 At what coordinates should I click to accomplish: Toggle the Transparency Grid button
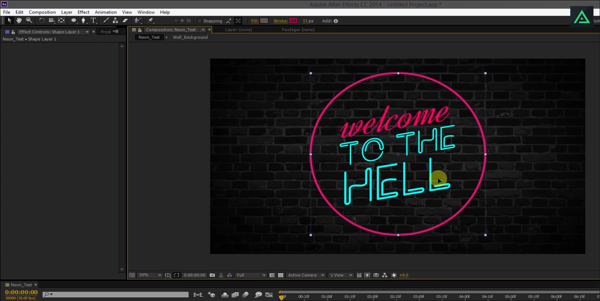(x=281, y=275)
